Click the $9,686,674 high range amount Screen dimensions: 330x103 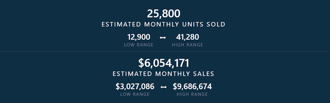pyautogui.click(x=192, y=87)
